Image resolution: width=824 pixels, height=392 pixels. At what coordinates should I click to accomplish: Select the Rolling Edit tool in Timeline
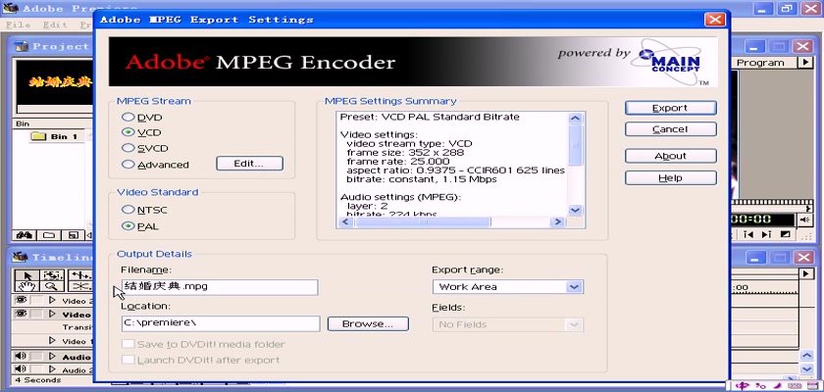click(79, 275)
